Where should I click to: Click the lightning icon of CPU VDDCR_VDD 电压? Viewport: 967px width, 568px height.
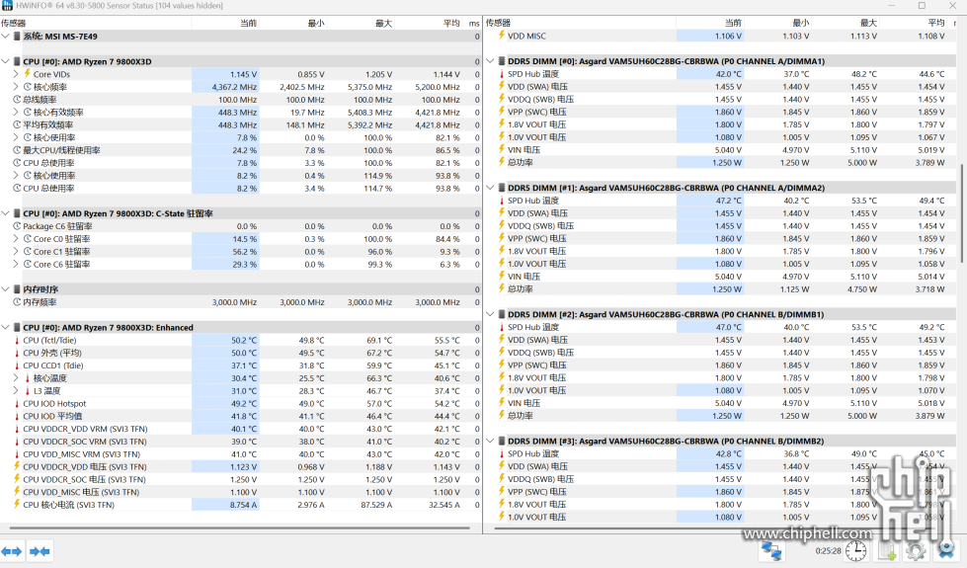click(17, 467)
